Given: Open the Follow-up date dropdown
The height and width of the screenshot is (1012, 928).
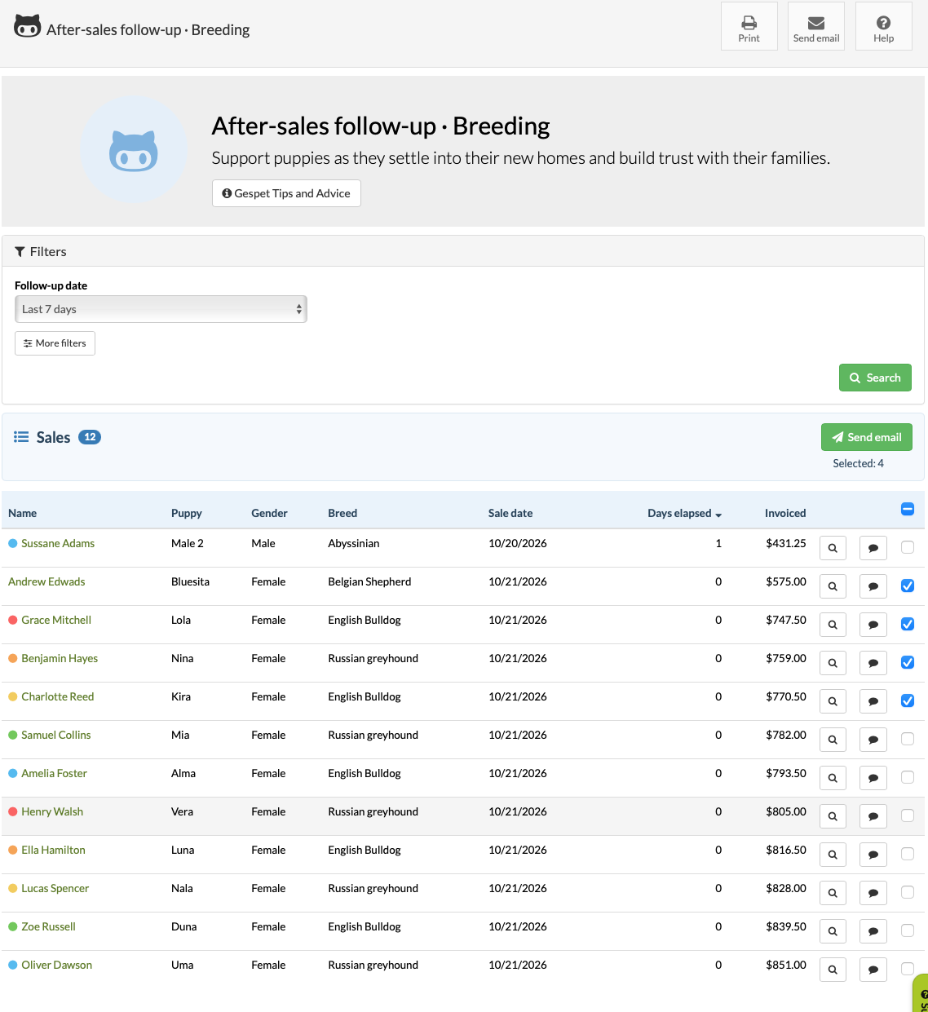Looking at the screenshot, I should pos(161,309).
